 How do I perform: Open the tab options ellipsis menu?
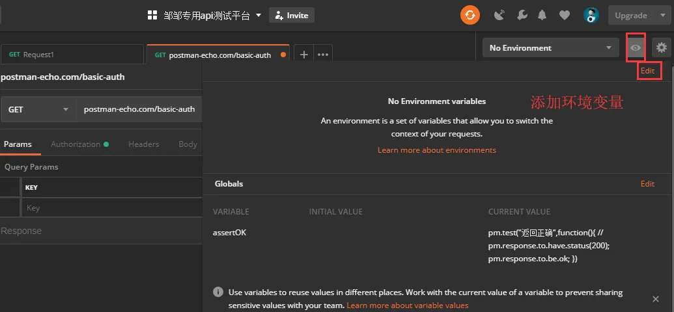(323, 55)
